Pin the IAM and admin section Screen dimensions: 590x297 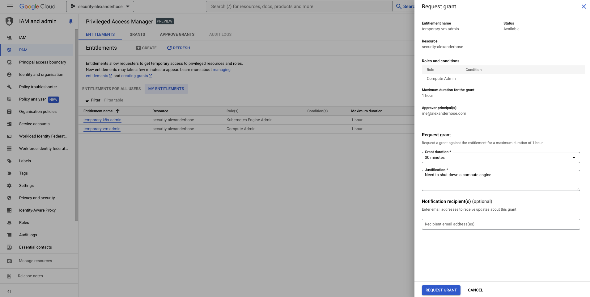pyautogui.click(x=71, y=21)
